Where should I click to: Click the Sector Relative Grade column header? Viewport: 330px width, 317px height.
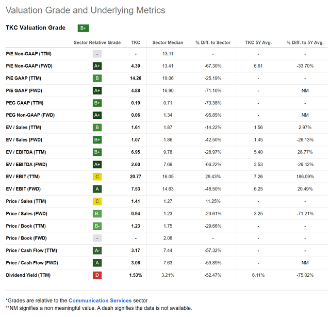pos(97,42)
